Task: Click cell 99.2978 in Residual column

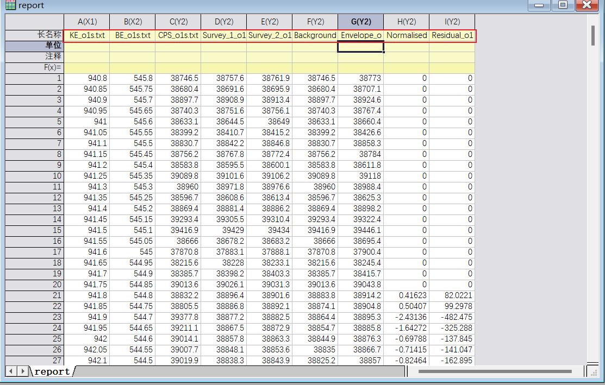Action: click(x=452, y=306)
